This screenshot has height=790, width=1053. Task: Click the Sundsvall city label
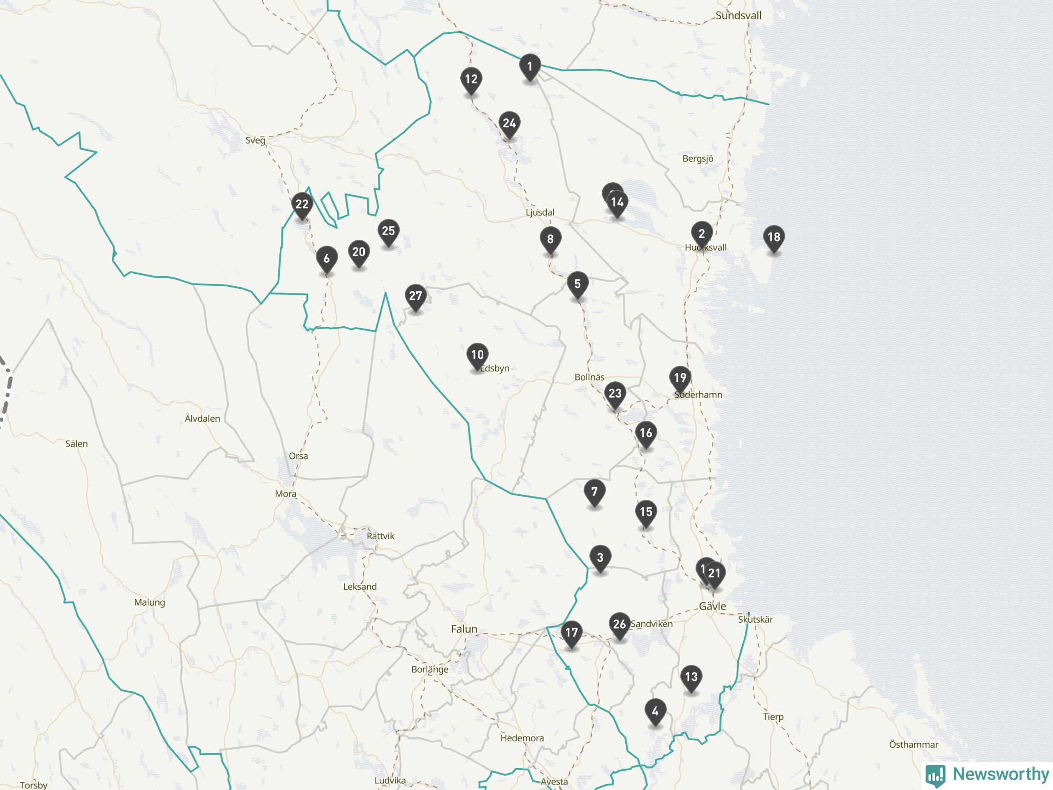coord(738,16)
